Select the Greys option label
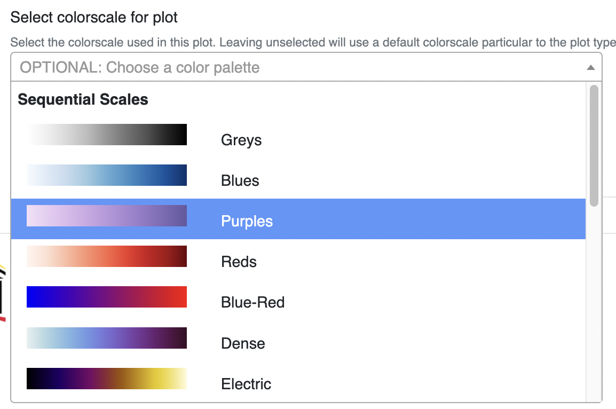Viewport: 616px width, 409px height. click(241, 140)
